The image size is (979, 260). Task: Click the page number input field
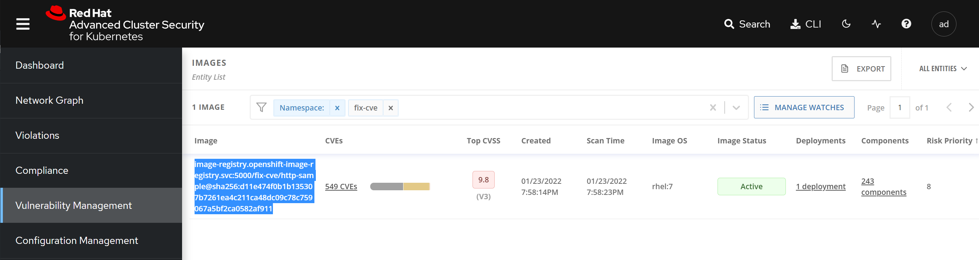(x=900, y=108)
